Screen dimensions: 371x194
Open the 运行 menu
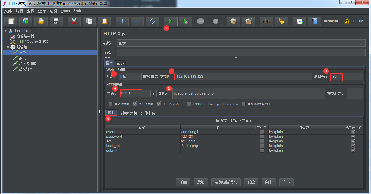tap(42, 11)
